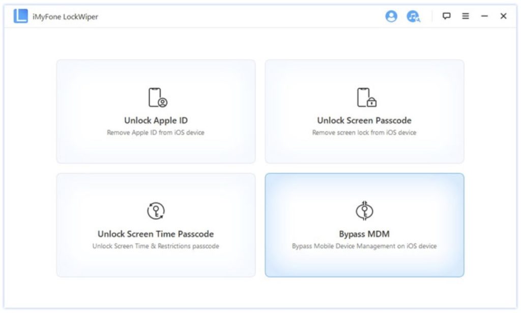Click the iMyFone LockWiper logo icon
The image size is (521, 313).
click(x=20, y=16)
